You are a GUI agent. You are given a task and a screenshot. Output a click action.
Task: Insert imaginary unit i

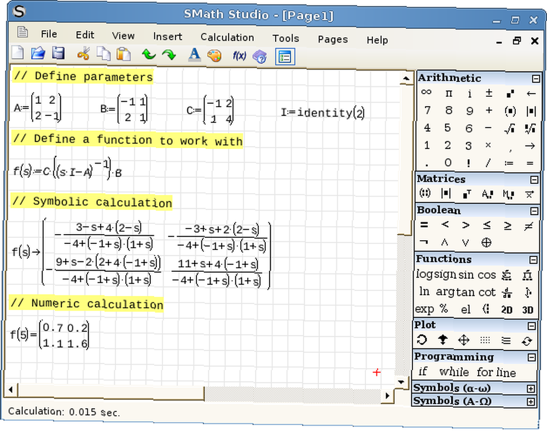tap(469, 94)
